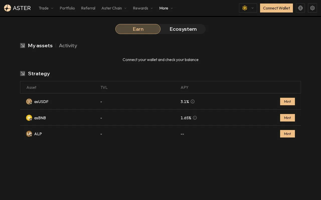Click the ASTER brand name
321x200 pixels.
22,8
